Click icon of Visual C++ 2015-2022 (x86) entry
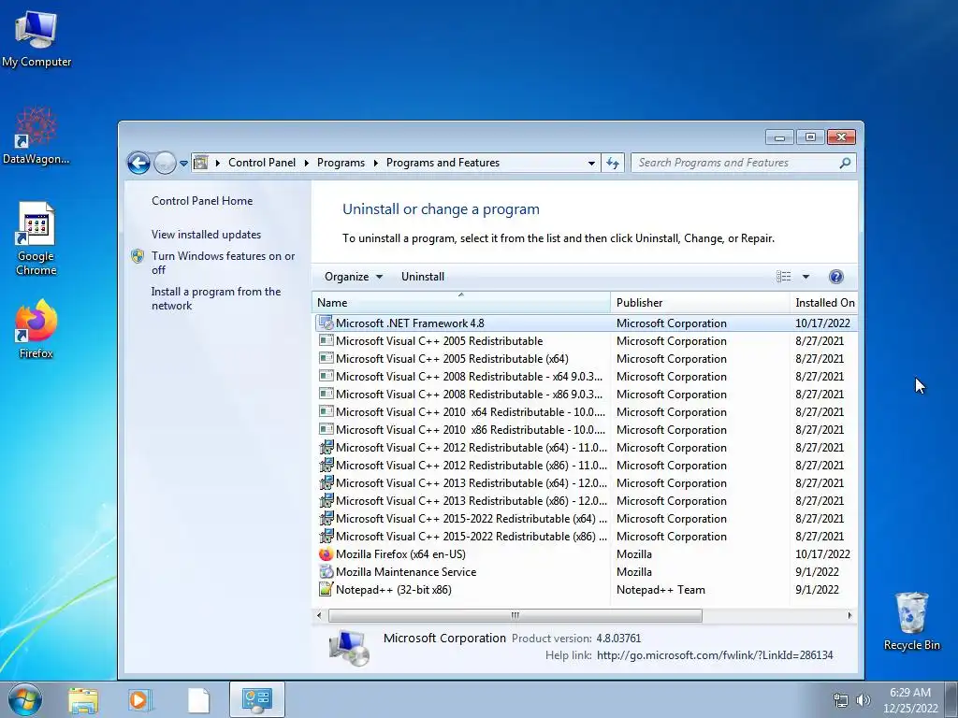Viewport: 958px width, 718px height. 327,536
